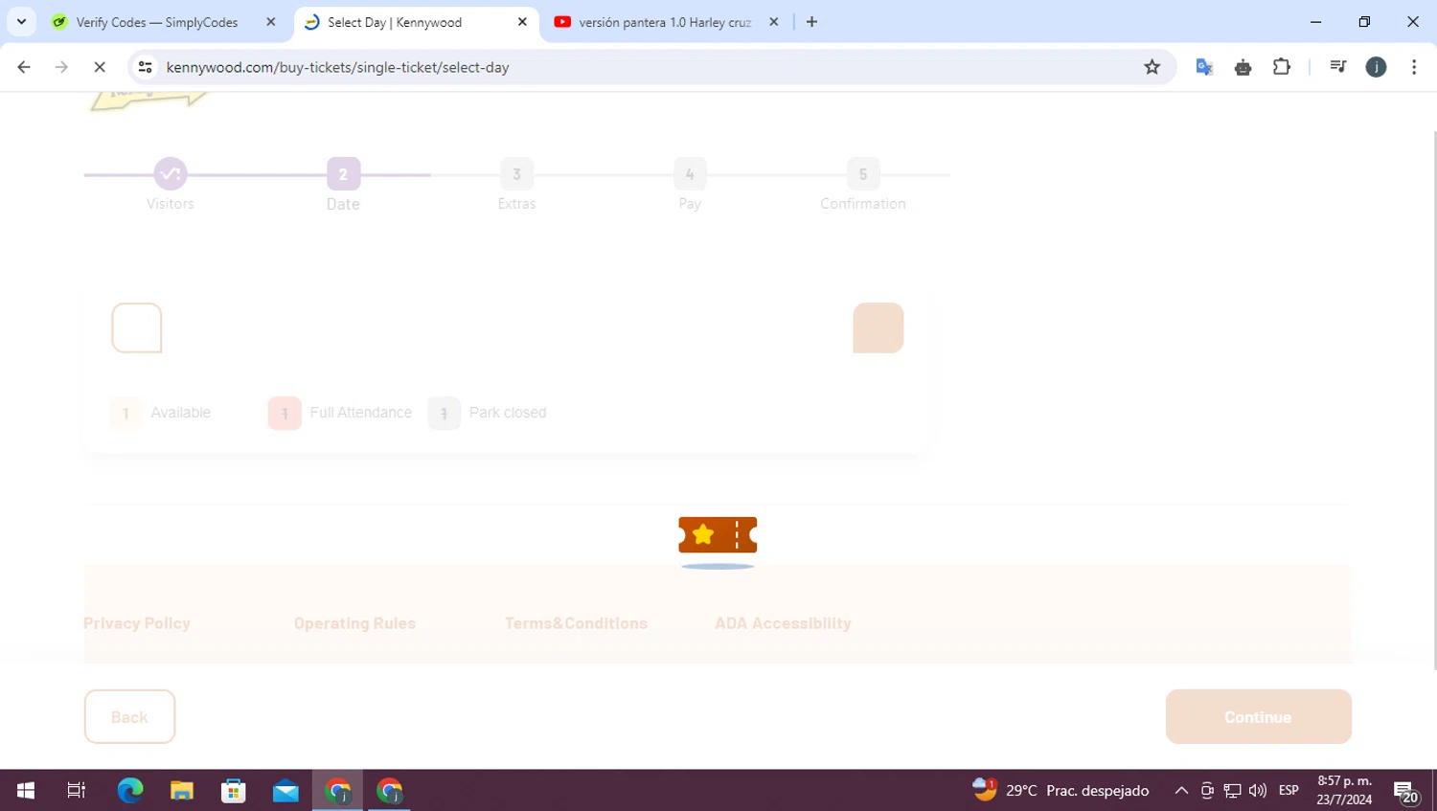Go back to the previous page
Screen dimensions: 1437x811
pyautogui.click(x=24, y=67)
